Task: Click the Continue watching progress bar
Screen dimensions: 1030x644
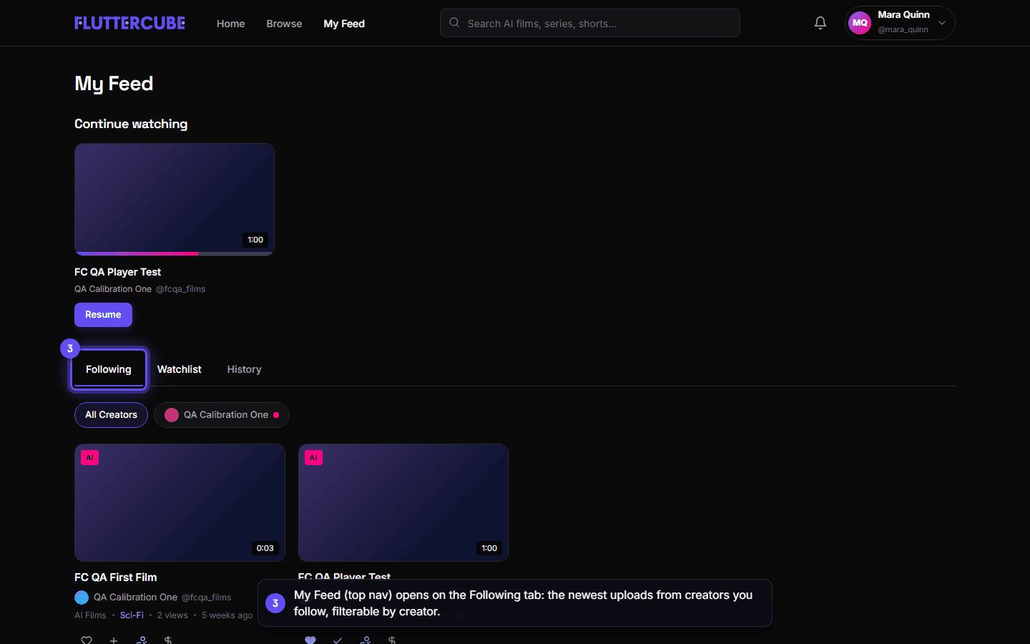Action: 175,253
